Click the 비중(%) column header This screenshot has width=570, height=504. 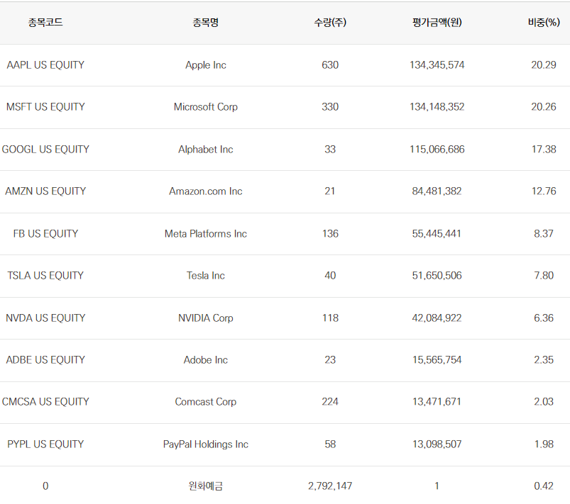click(x=544, y=23)
